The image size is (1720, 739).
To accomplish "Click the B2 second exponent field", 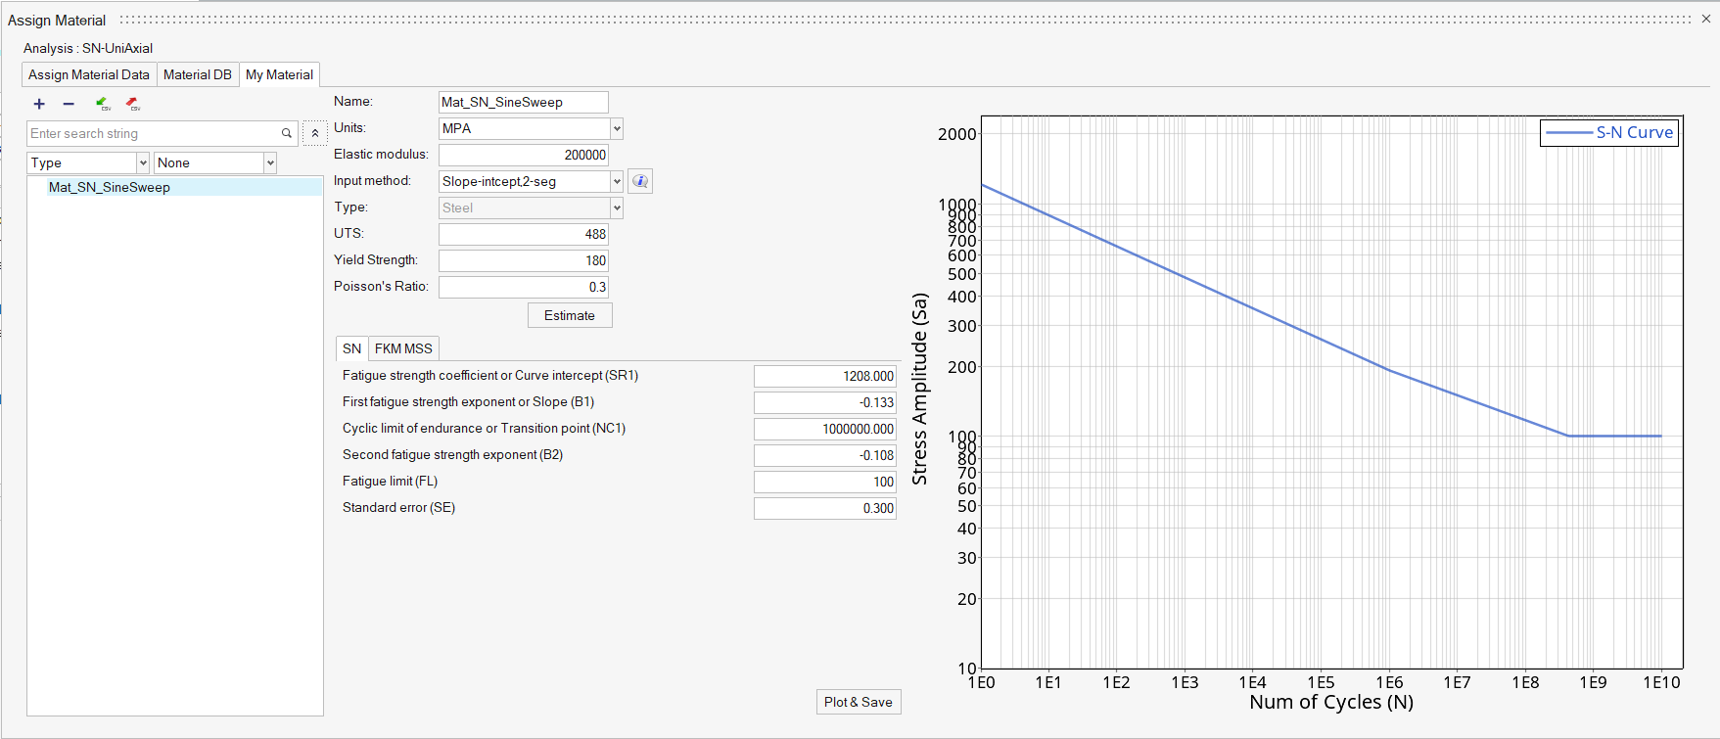I will click(x=825, y=455).
